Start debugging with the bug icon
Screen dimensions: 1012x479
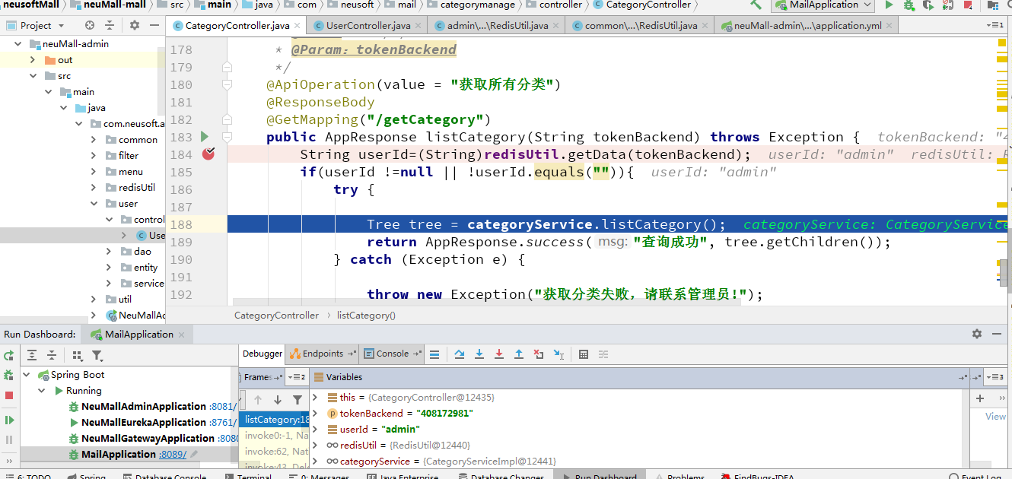[909, 5]
